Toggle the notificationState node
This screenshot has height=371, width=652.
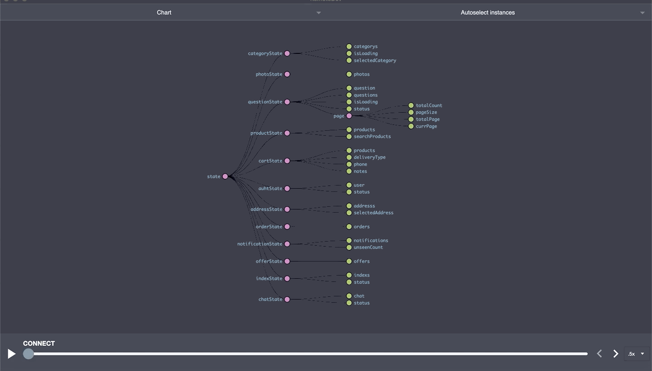[x=287, y=244]
